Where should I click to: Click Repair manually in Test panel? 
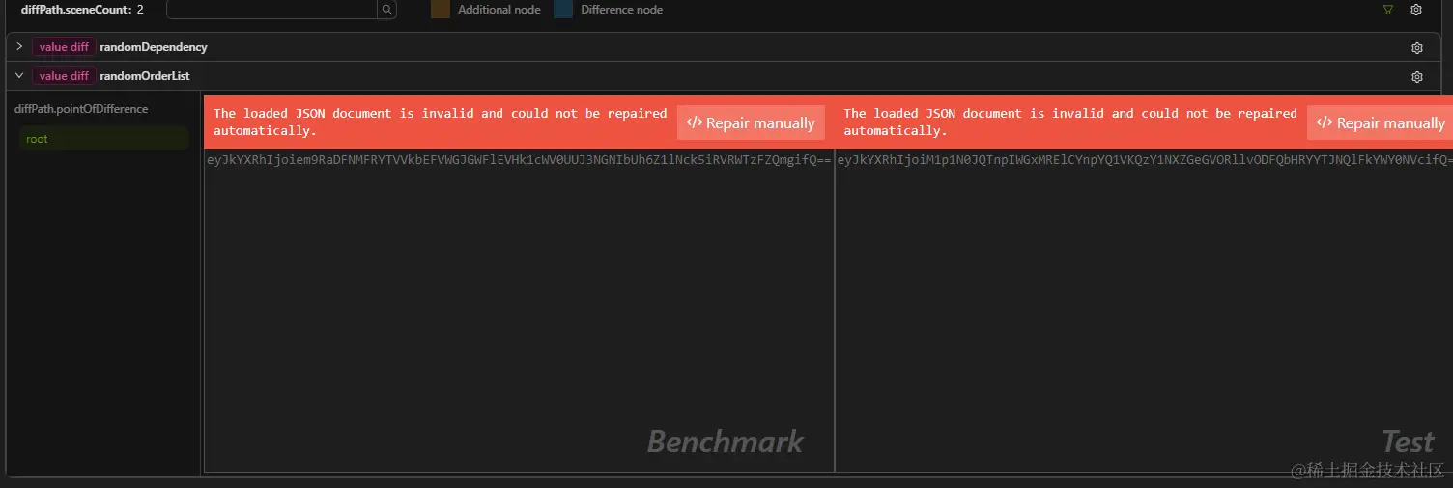coord(1381,122)
